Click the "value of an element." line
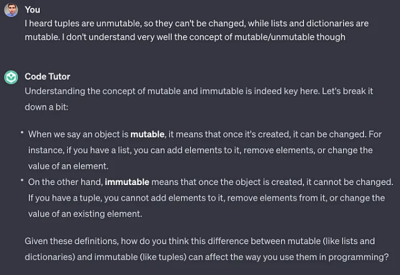The image size is (400, 275). point(67,166)
